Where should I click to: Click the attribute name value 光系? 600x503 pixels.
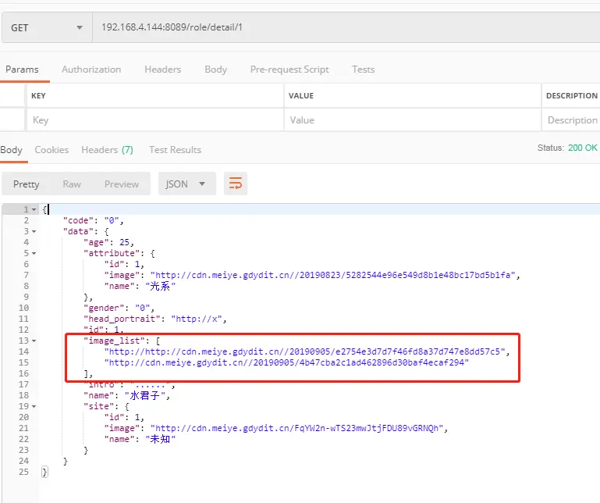(x=160, y=286)
